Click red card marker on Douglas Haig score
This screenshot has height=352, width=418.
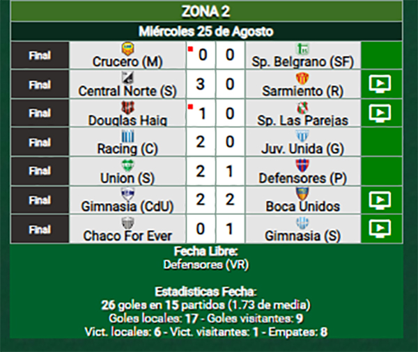(x=190, y=107)
